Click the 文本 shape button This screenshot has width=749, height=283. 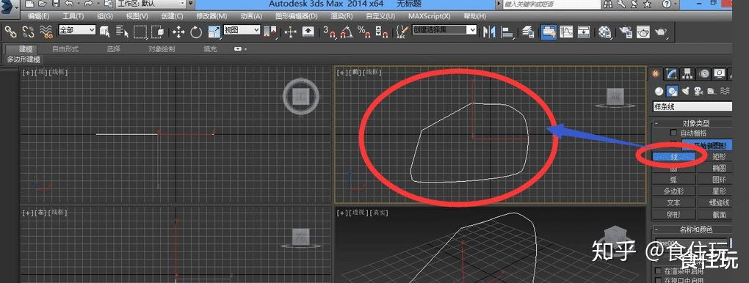coord(673,203)
